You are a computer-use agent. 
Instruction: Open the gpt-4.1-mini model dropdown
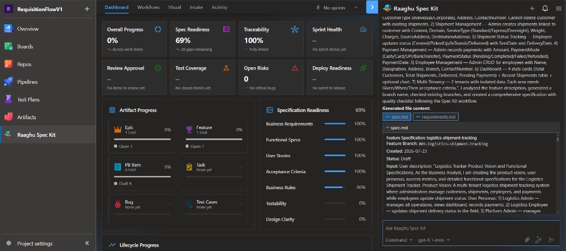coord(434,240)
